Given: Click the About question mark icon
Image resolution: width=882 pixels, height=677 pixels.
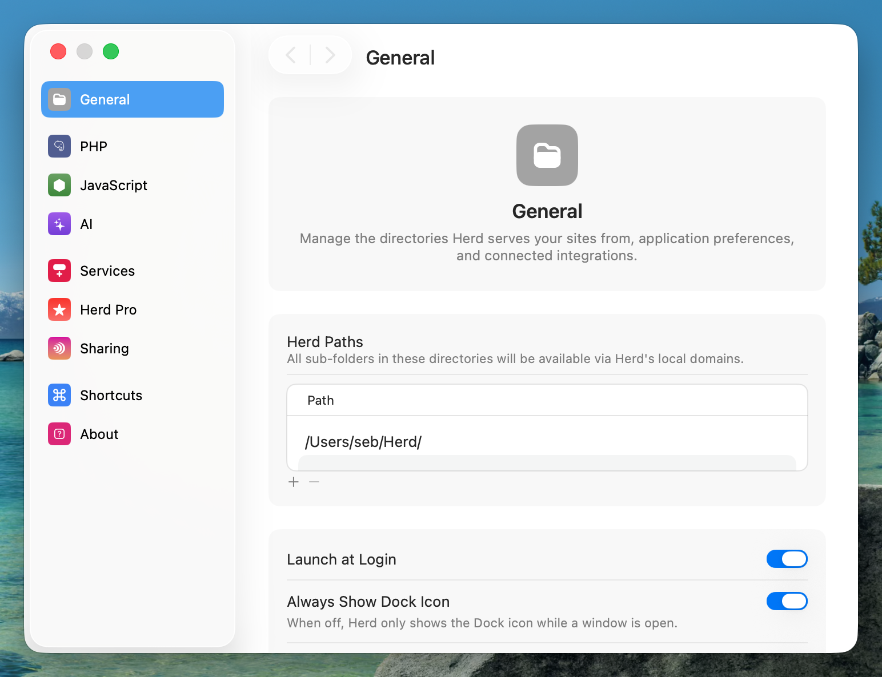Looking at the screenshot, I should (x=59, y=434).
